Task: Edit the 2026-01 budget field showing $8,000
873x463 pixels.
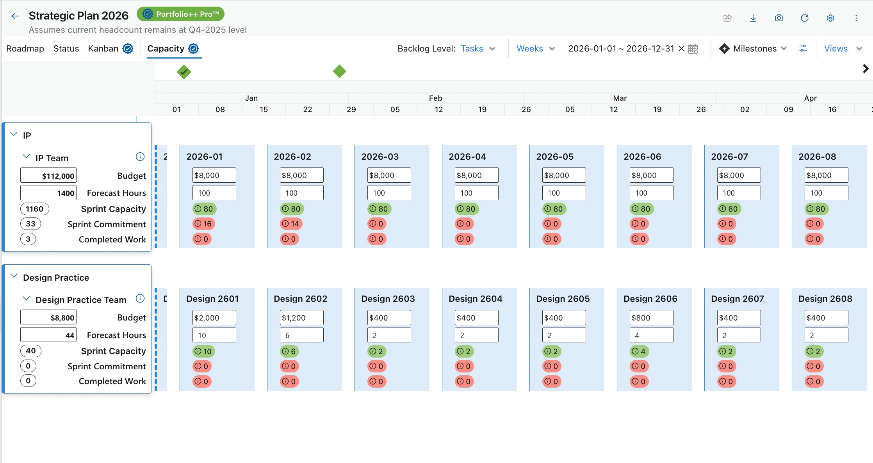Action: click(214, 175)
